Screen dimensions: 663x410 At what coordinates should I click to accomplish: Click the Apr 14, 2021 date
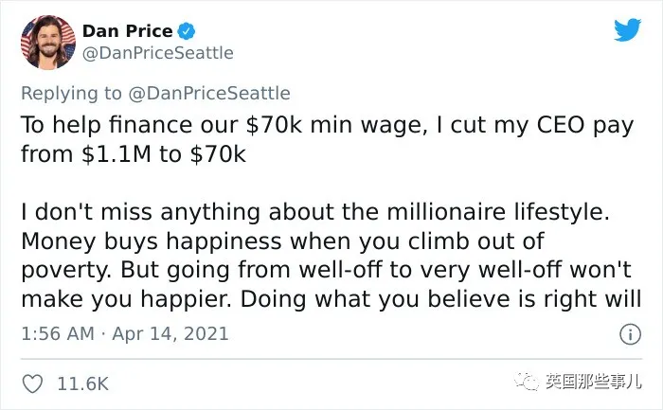pos(170,334)
